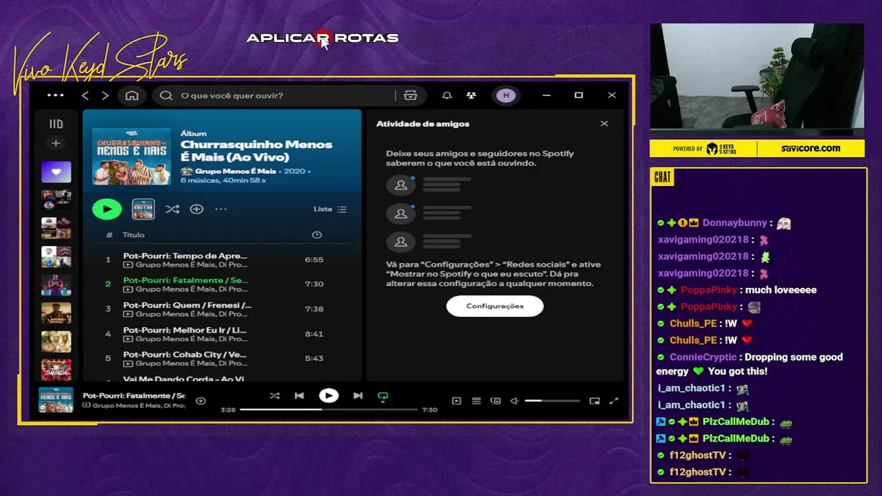The height and width of the screenshot is (496, 882).
Task: Go back with the left arrow
Action: [85, 96]
